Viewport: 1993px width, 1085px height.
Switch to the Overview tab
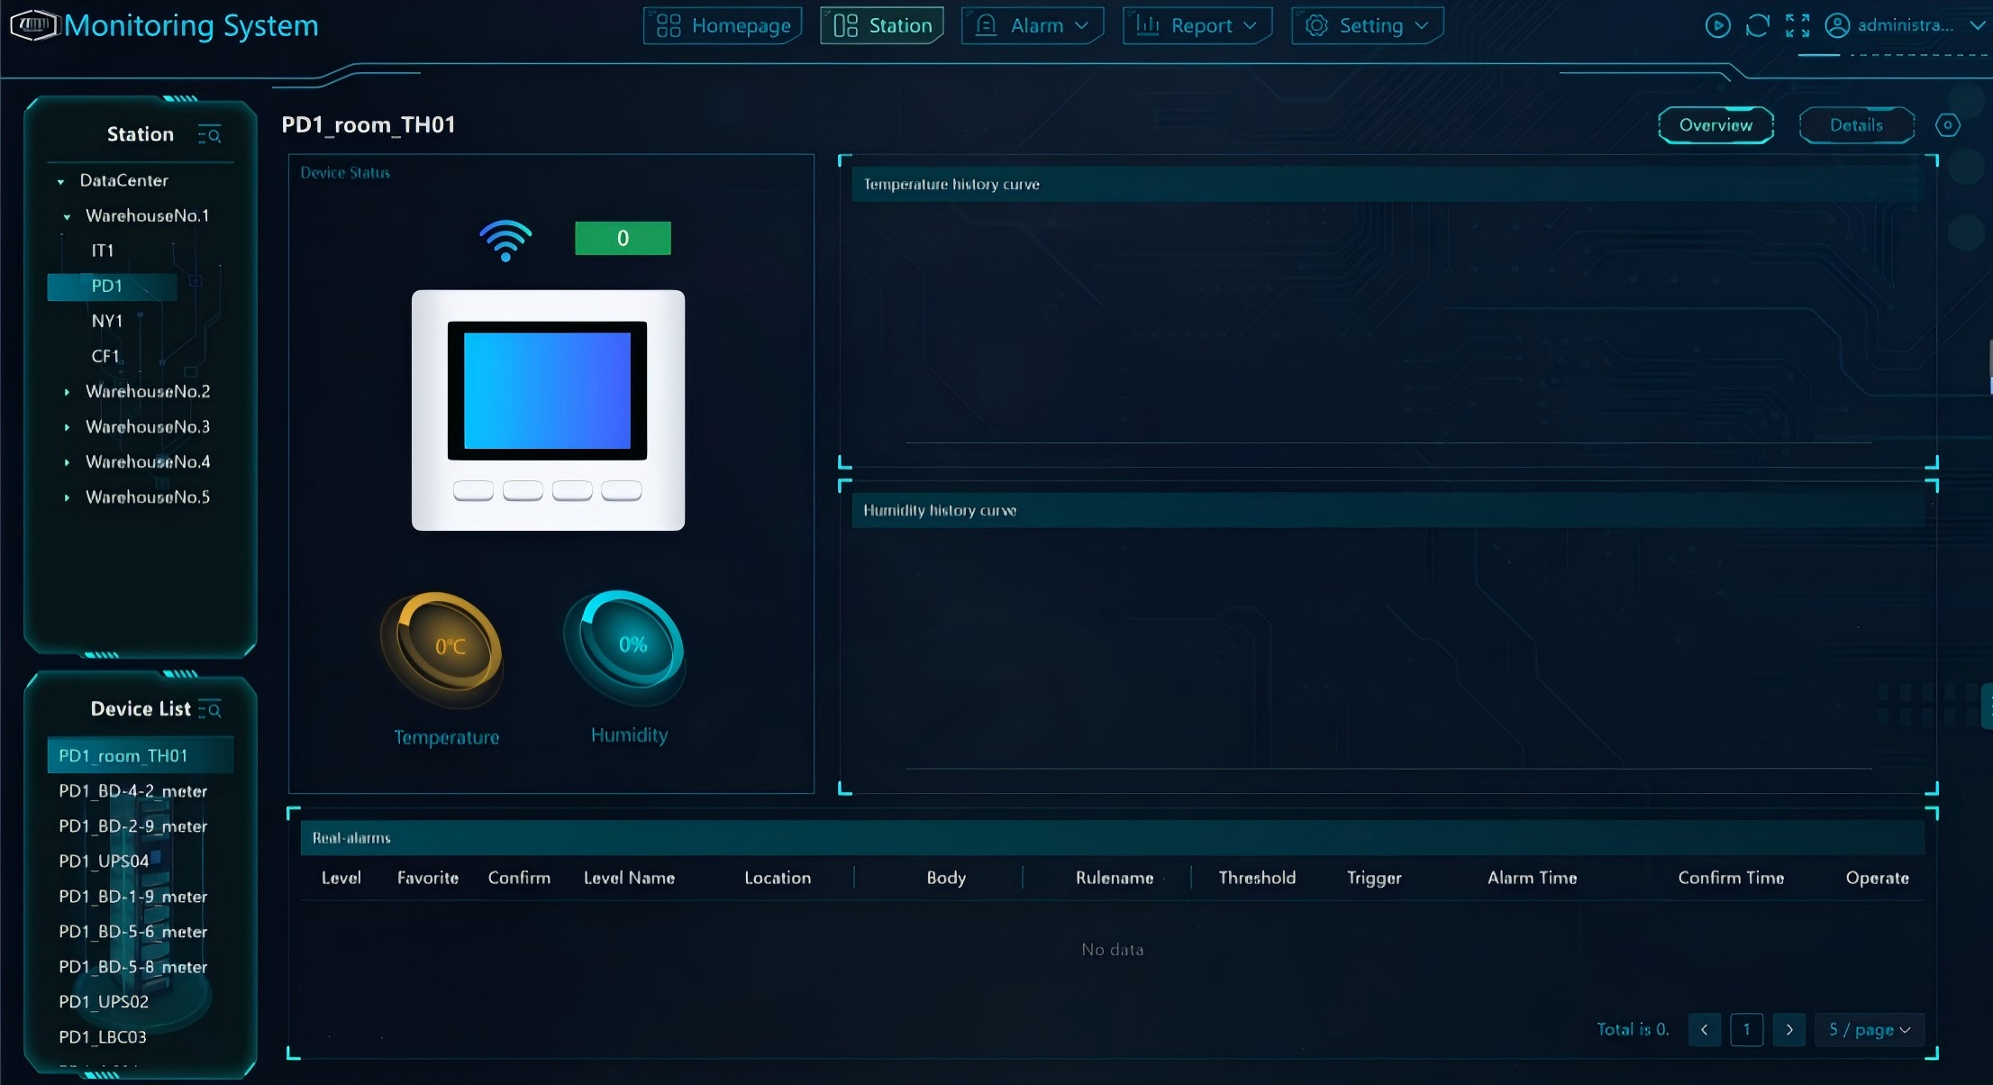(1715, 125)
